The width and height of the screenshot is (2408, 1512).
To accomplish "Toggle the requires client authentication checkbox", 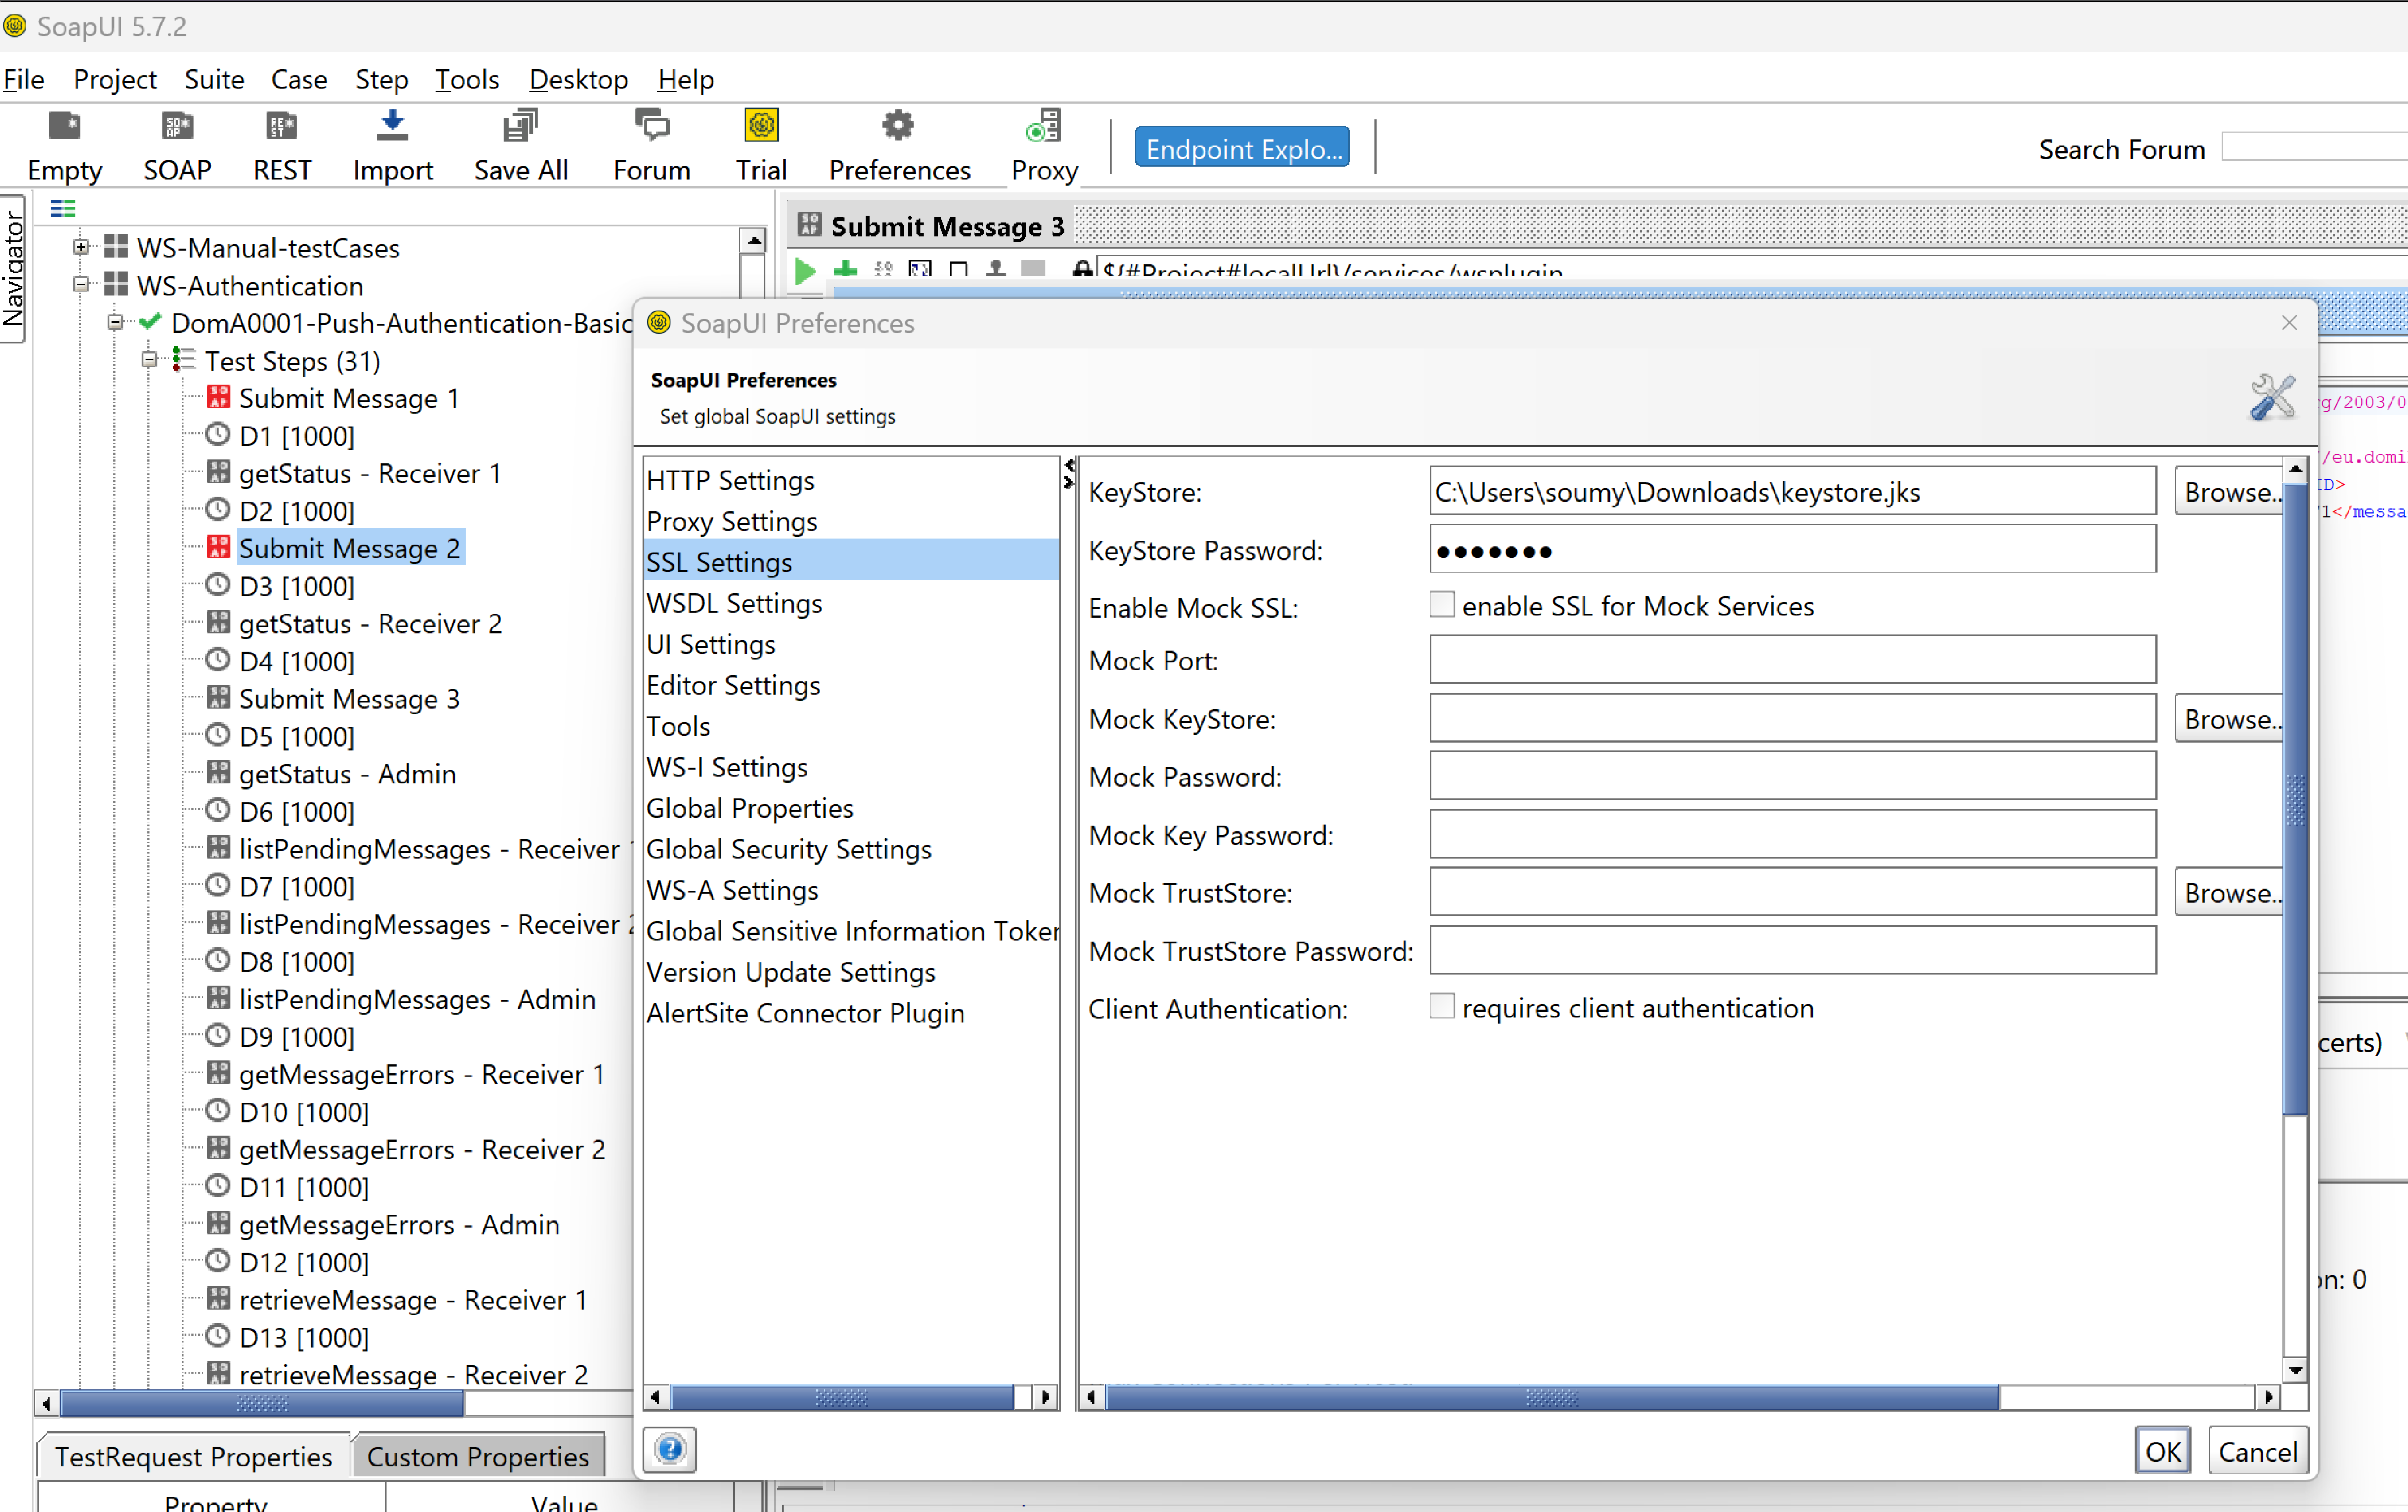I will (x=1441, y=1007).
